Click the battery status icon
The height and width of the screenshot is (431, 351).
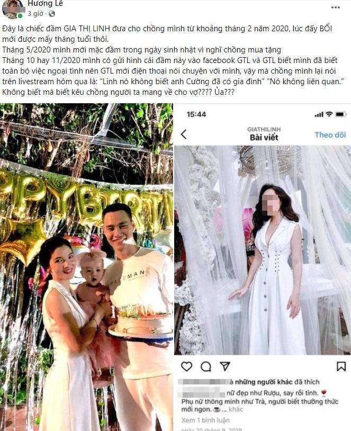[x=341, y=114]
